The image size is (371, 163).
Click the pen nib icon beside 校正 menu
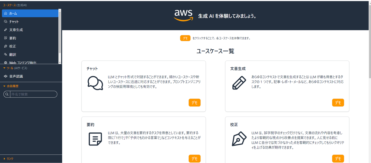(6, 46)
